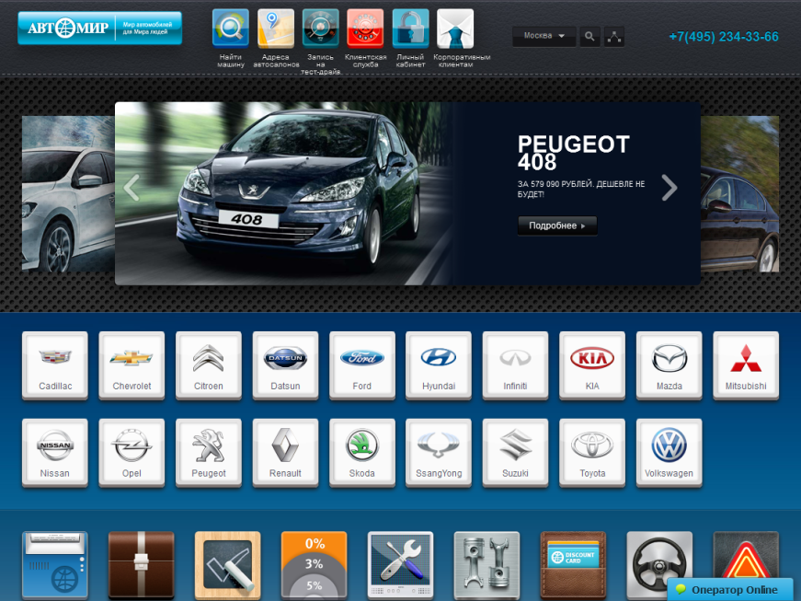The width and height of the screenshot is (801, 601).
Task: Click the search magnifier button
Action: click(x=589, y=36)
